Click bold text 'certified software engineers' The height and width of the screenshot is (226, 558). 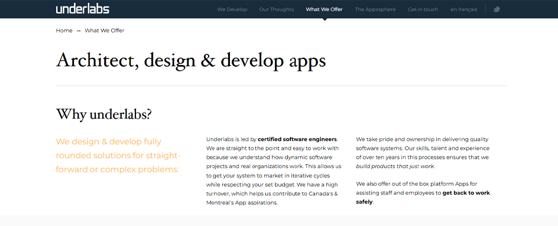(x=297, y=139)
